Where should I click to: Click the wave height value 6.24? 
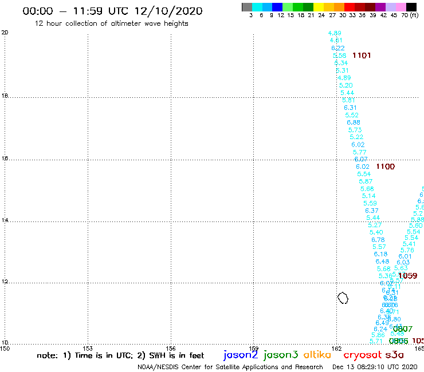(380, 329)
